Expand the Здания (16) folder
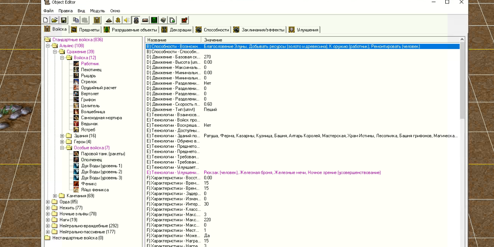Viewport: 494px width, 247px height. [62, 136]
